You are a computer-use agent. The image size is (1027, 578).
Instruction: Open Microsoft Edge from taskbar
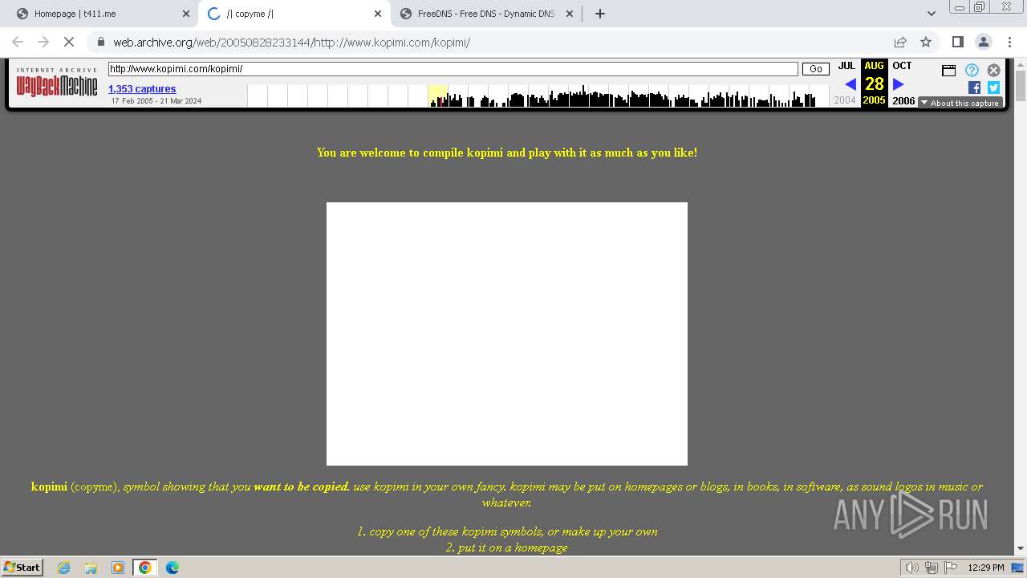pos(173,568)
